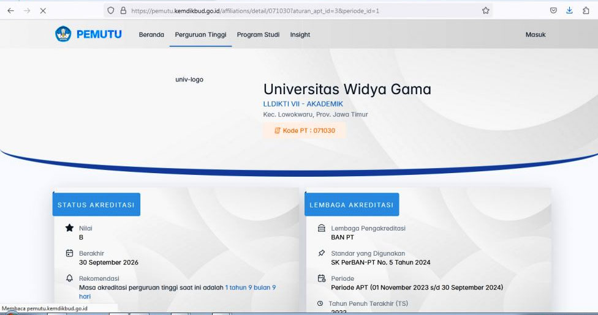Click the clock icon beside Tahun Penuh Terakhir
Viewport: 598px width, 315px height.
click(320, 303)
